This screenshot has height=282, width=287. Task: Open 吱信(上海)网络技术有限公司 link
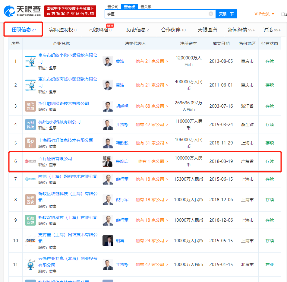(68, 176)
